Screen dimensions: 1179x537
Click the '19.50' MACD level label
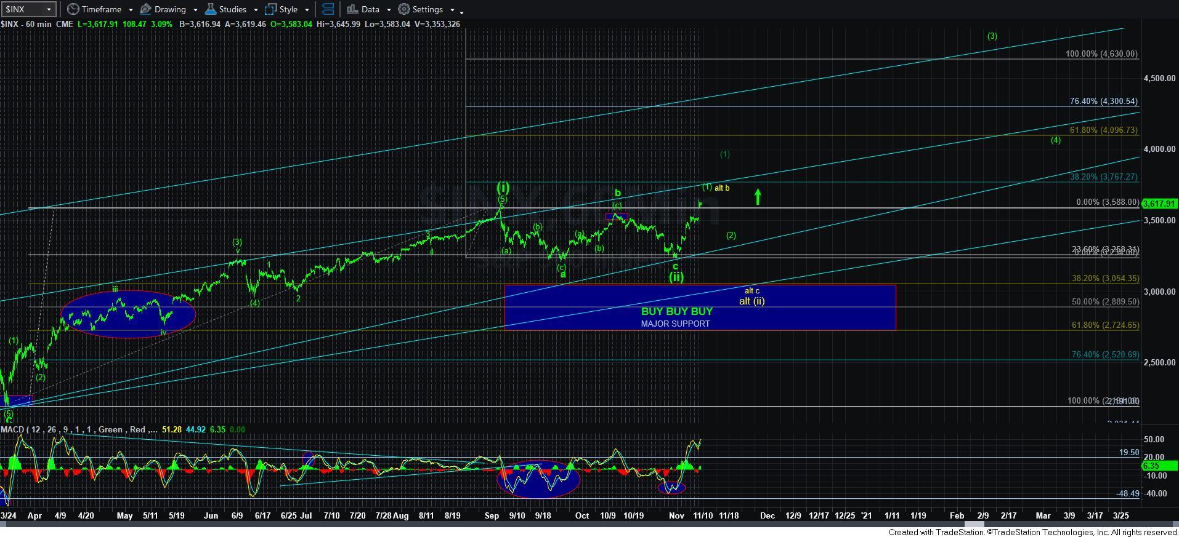[1129, 452]
